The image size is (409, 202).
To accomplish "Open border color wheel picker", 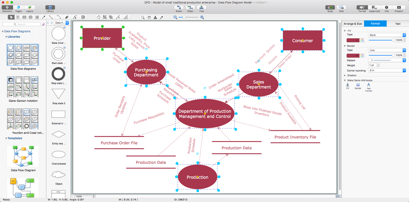I will click(362, 55).
